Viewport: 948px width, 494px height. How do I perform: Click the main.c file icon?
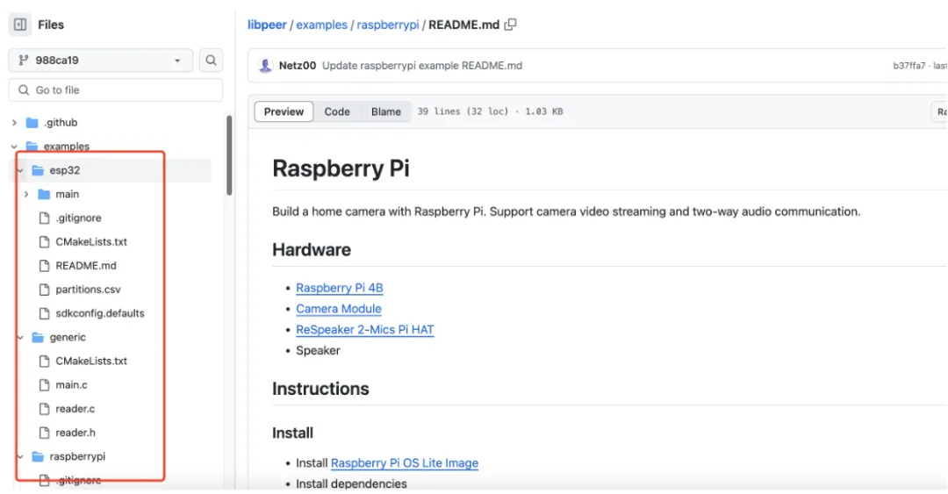pos(44,385)
